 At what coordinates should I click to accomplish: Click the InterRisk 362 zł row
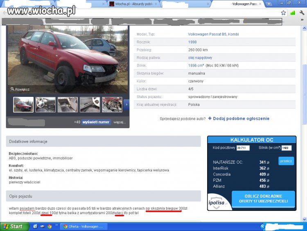[x=241, y=168]
